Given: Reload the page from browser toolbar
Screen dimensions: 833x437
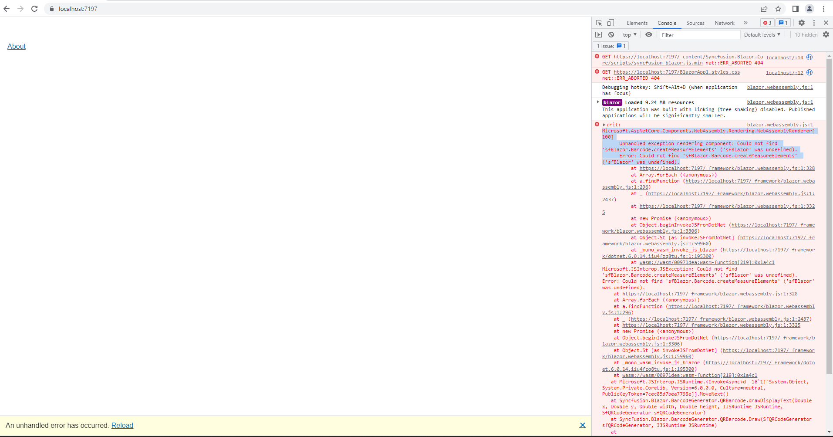Looking at the screenshot, I should click(x=34, y=9).
